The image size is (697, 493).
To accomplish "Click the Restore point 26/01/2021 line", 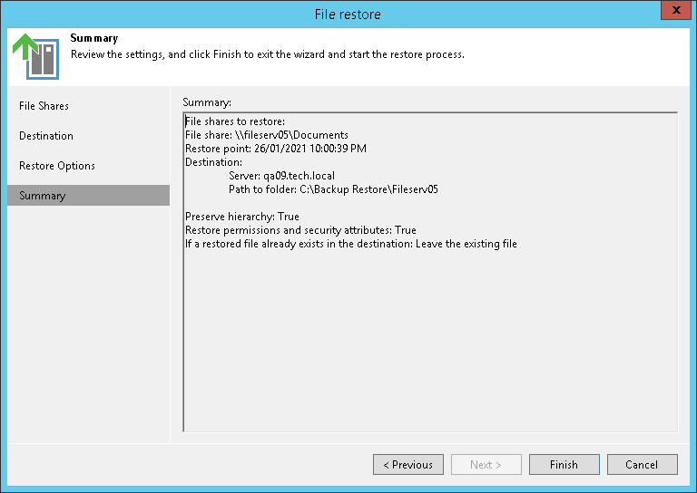I will coord(276,149).
